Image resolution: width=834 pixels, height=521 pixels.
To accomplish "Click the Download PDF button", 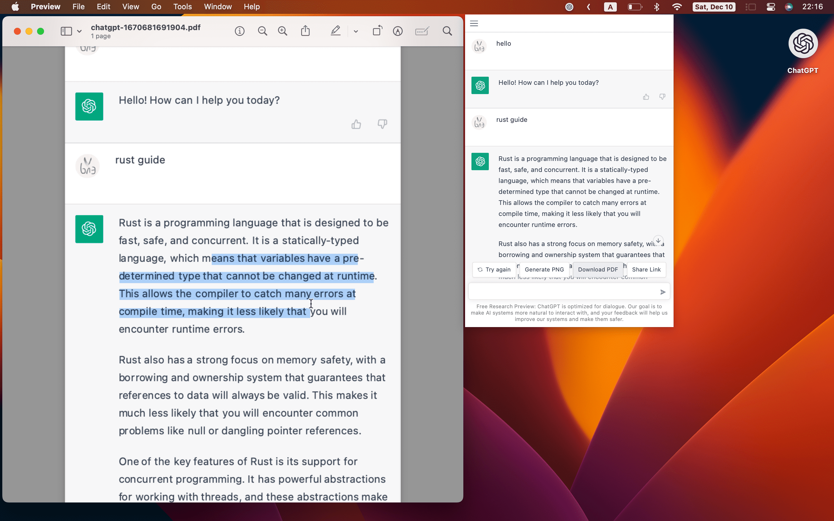I will [x=598, y=269].
